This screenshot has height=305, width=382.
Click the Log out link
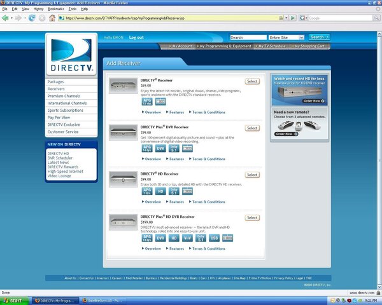[x=136, y=37]
